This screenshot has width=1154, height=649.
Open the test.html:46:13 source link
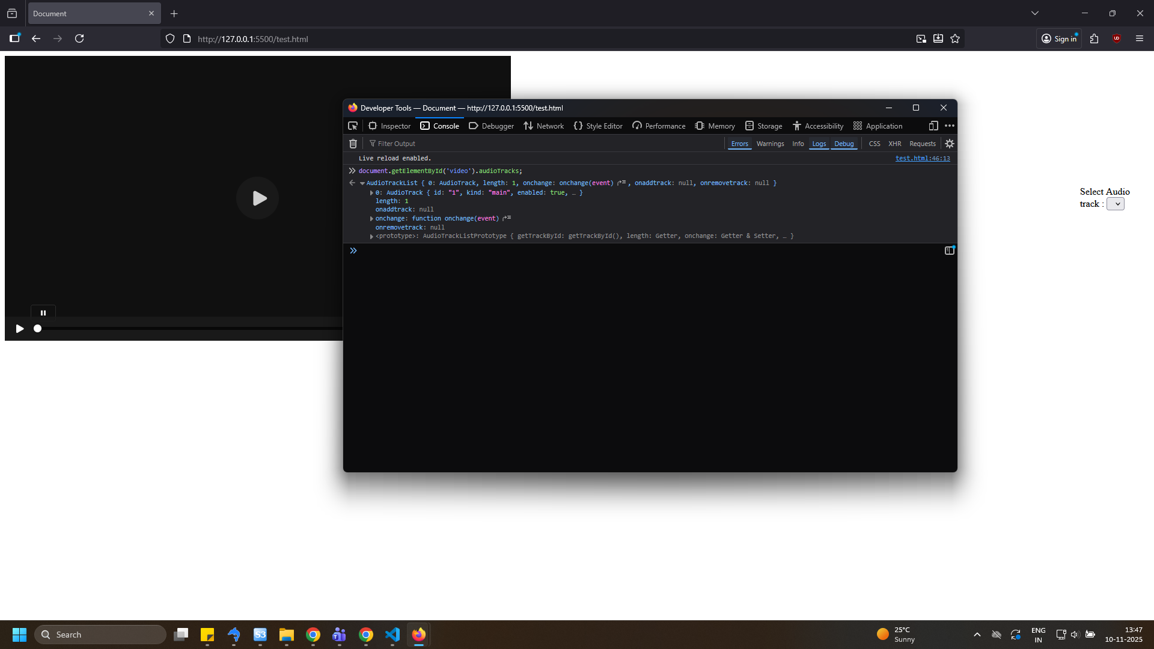pos(923,159)
